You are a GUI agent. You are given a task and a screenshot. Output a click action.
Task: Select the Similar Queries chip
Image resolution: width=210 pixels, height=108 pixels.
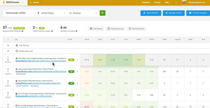tap(136, 29)
